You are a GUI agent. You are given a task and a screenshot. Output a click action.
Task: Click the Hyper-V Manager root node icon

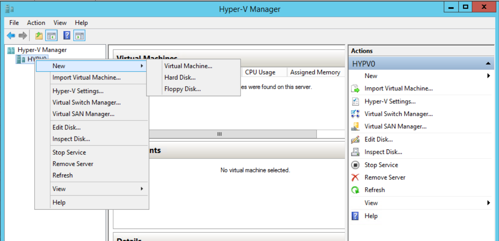[11, 50]
